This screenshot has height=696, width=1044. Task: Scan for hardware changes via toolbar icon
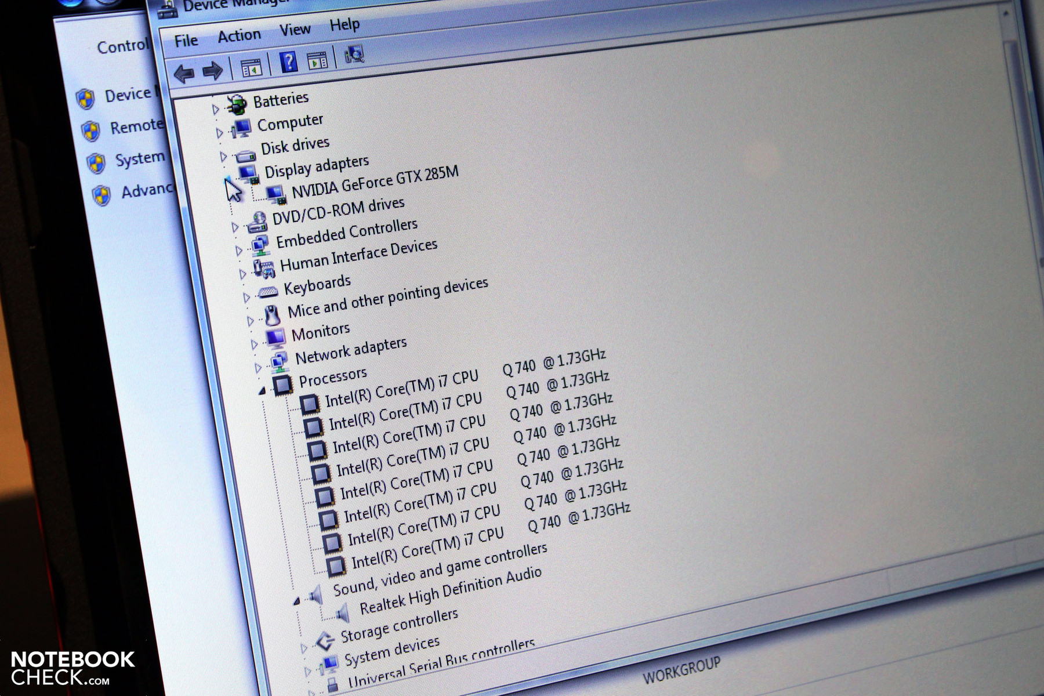click(x=354, y=55)
